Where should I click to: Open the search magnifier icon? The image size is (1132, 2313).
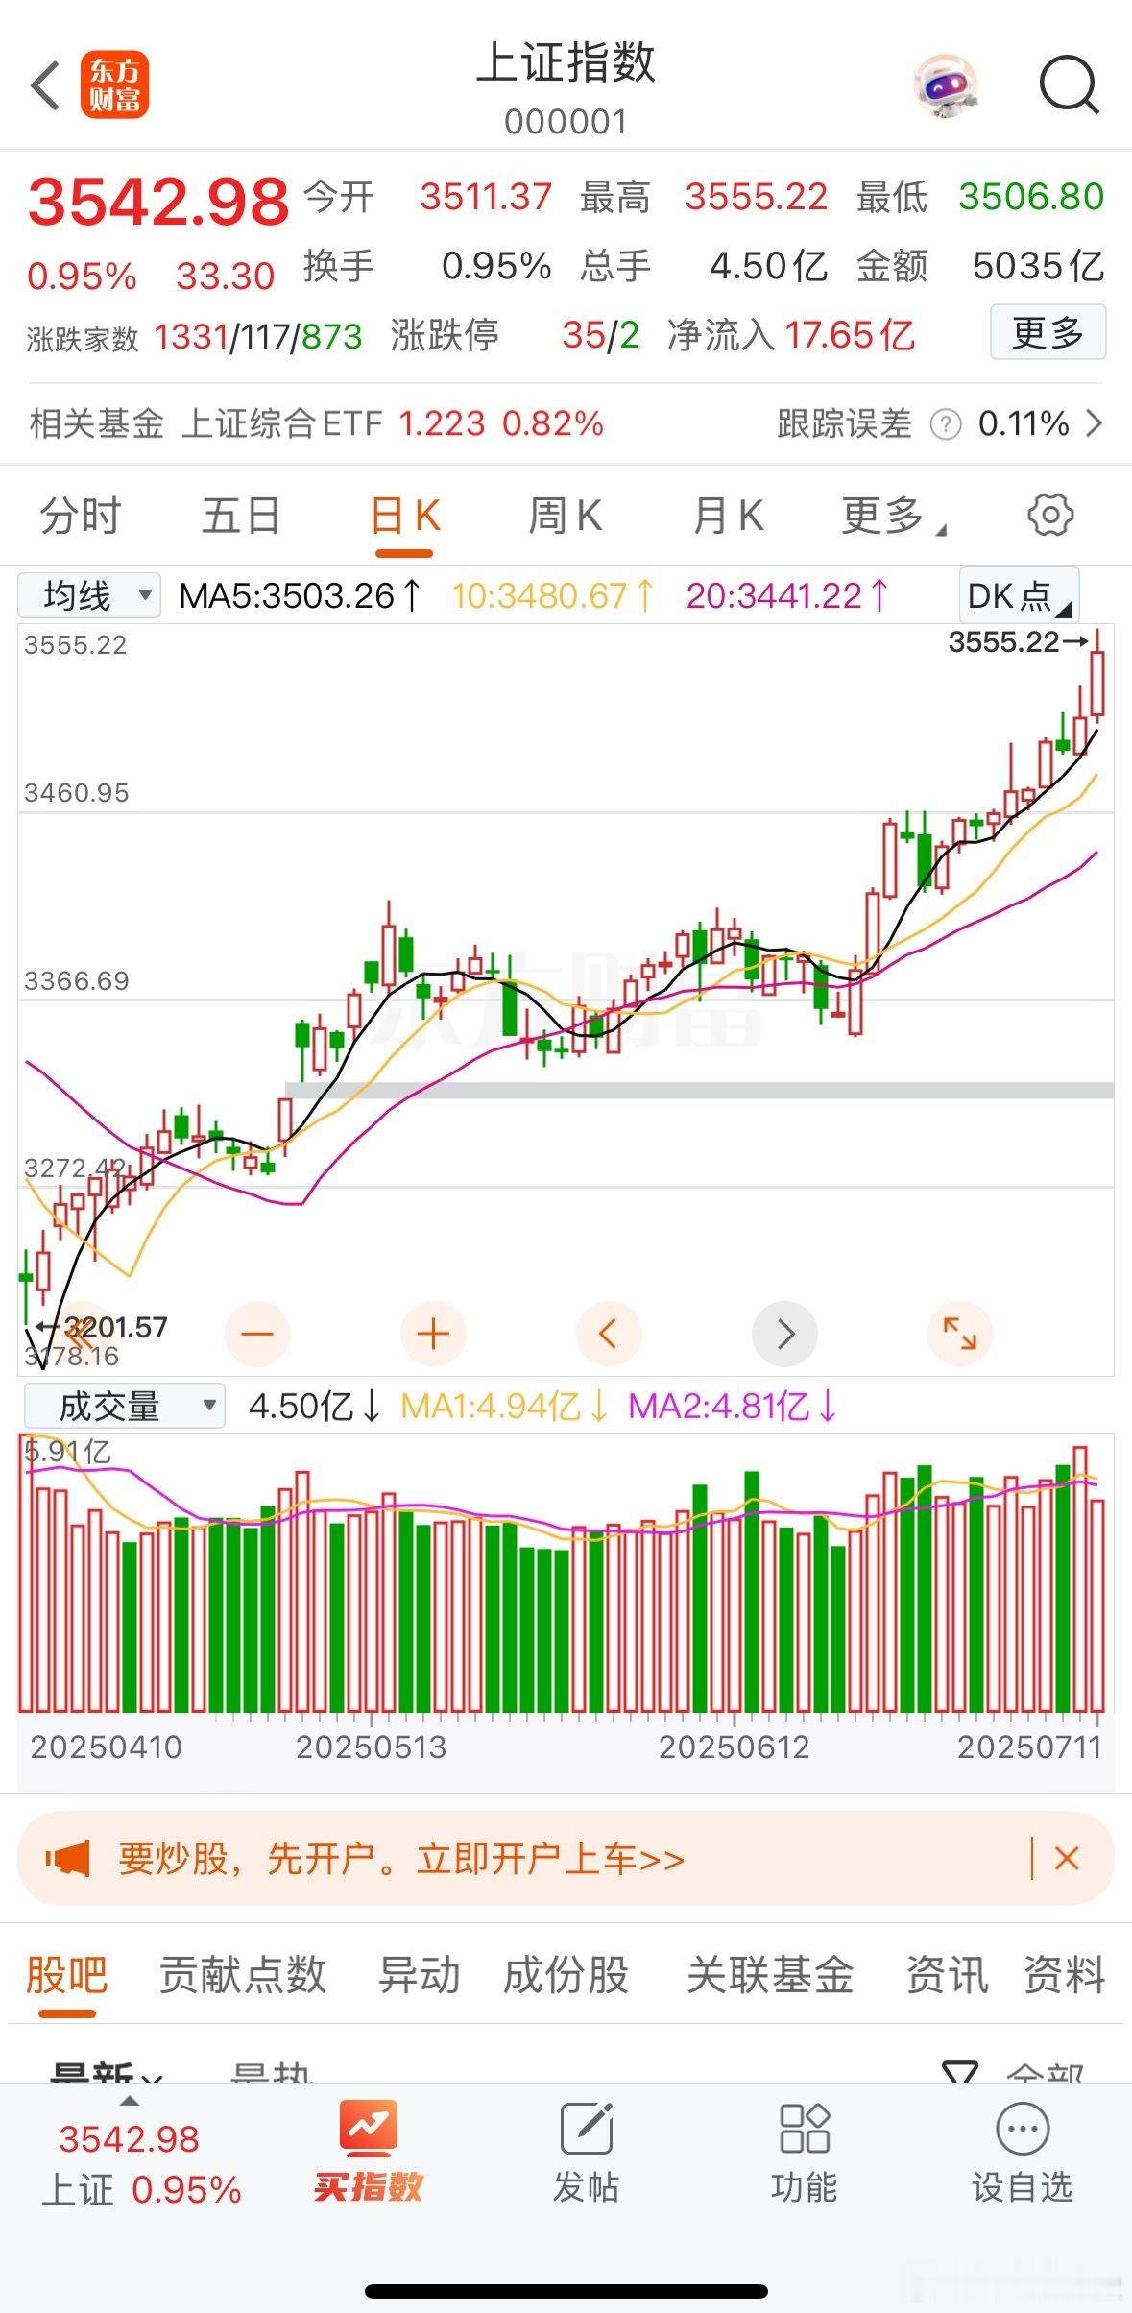tap(1069, 85)
